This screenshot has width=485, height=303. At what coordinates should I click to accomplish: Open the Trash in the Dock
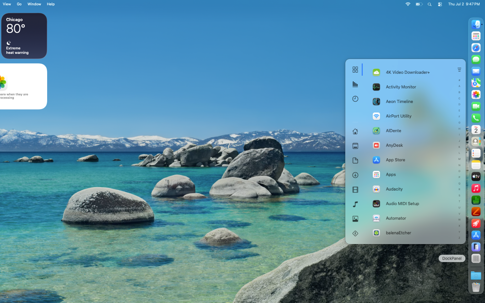[x=476, y=287]
